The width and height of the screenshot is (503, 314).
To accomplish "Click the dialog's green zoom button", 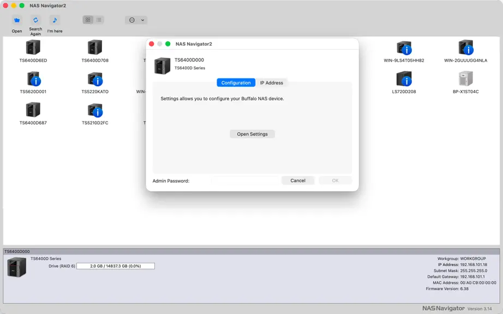I will [168, 44].
